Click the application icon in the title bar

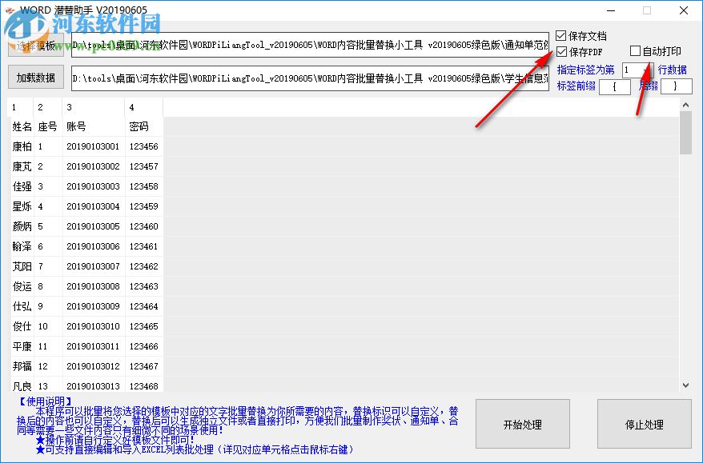click(10, 10)
